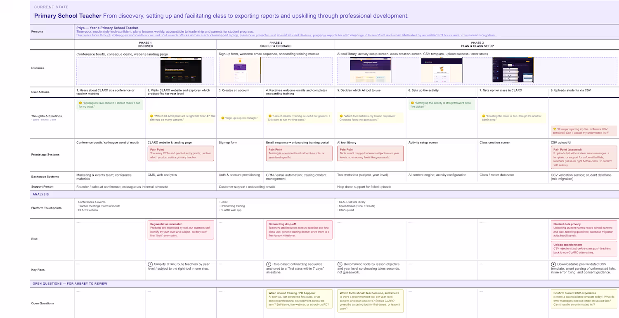Image resolution: width=619 pixels, height=318 pixels.
Task: Click "Spreadsheet (Excel / Sheets)" touchpoint
Action: click(357, 206)
